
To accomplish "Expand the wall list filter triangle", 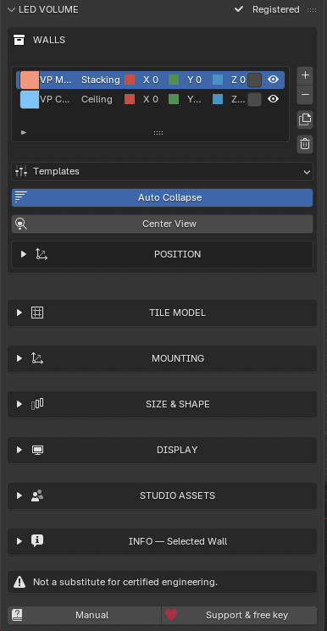I will tap(24, 132).
